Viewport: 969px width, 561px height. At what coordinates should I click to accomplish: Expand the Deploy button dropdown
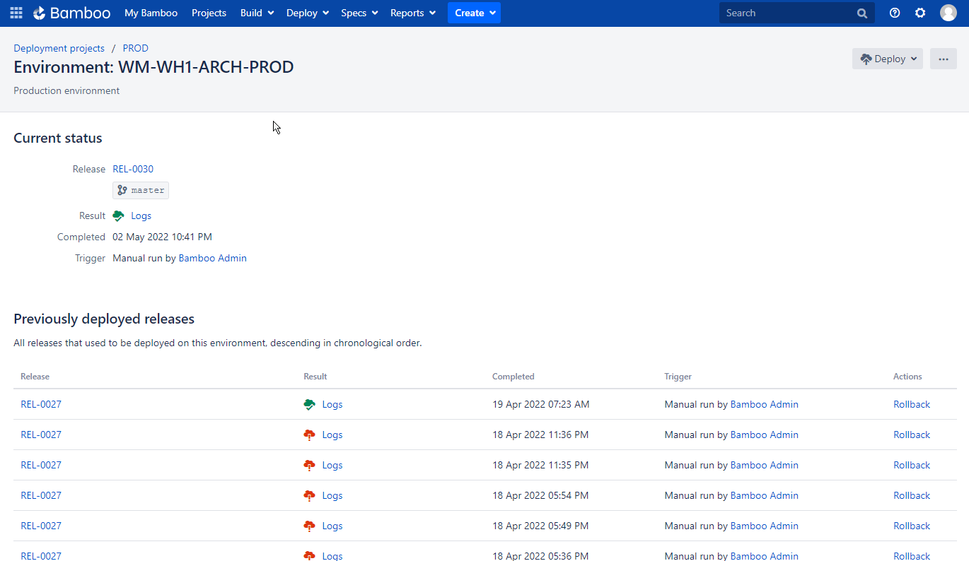coord(888,59)
